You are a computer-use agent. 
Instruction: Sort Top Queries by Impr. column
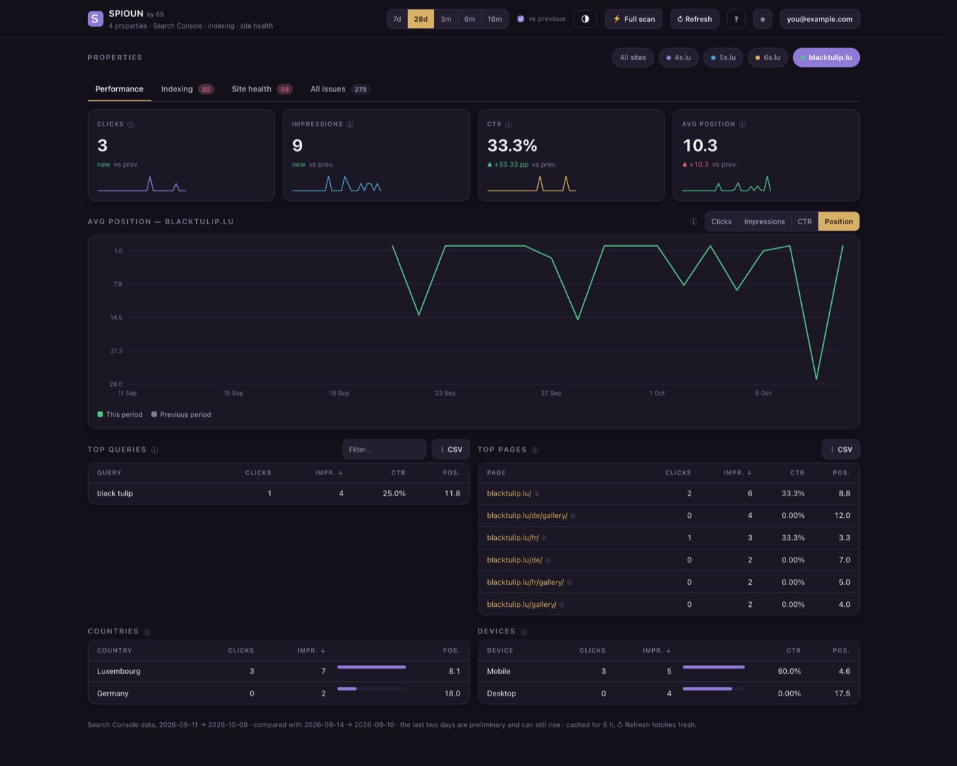[329, 473]
